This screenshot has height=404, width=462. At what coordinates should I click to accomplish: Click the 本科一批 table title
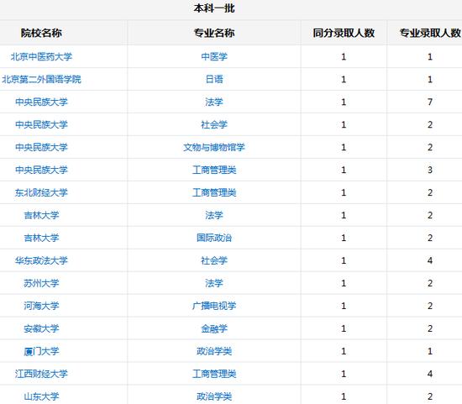pos(214,8)
